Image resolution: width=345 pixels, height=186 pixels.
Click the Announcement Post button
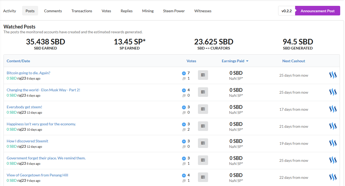(318, 11)
